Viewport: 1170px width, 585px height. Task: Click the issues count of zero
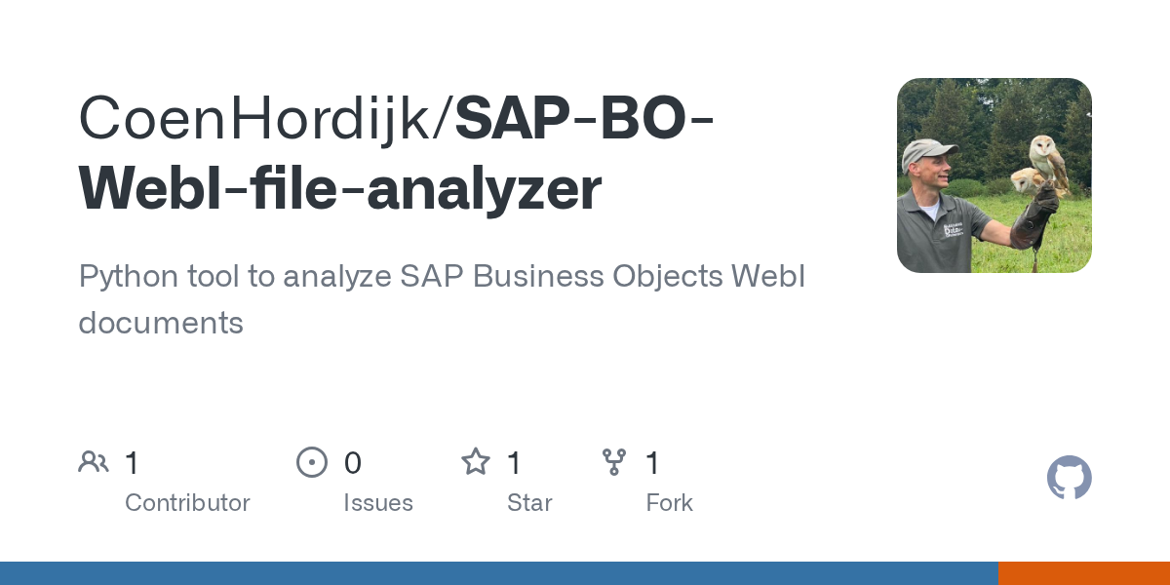pyautogui.click(x=352, y=463)
